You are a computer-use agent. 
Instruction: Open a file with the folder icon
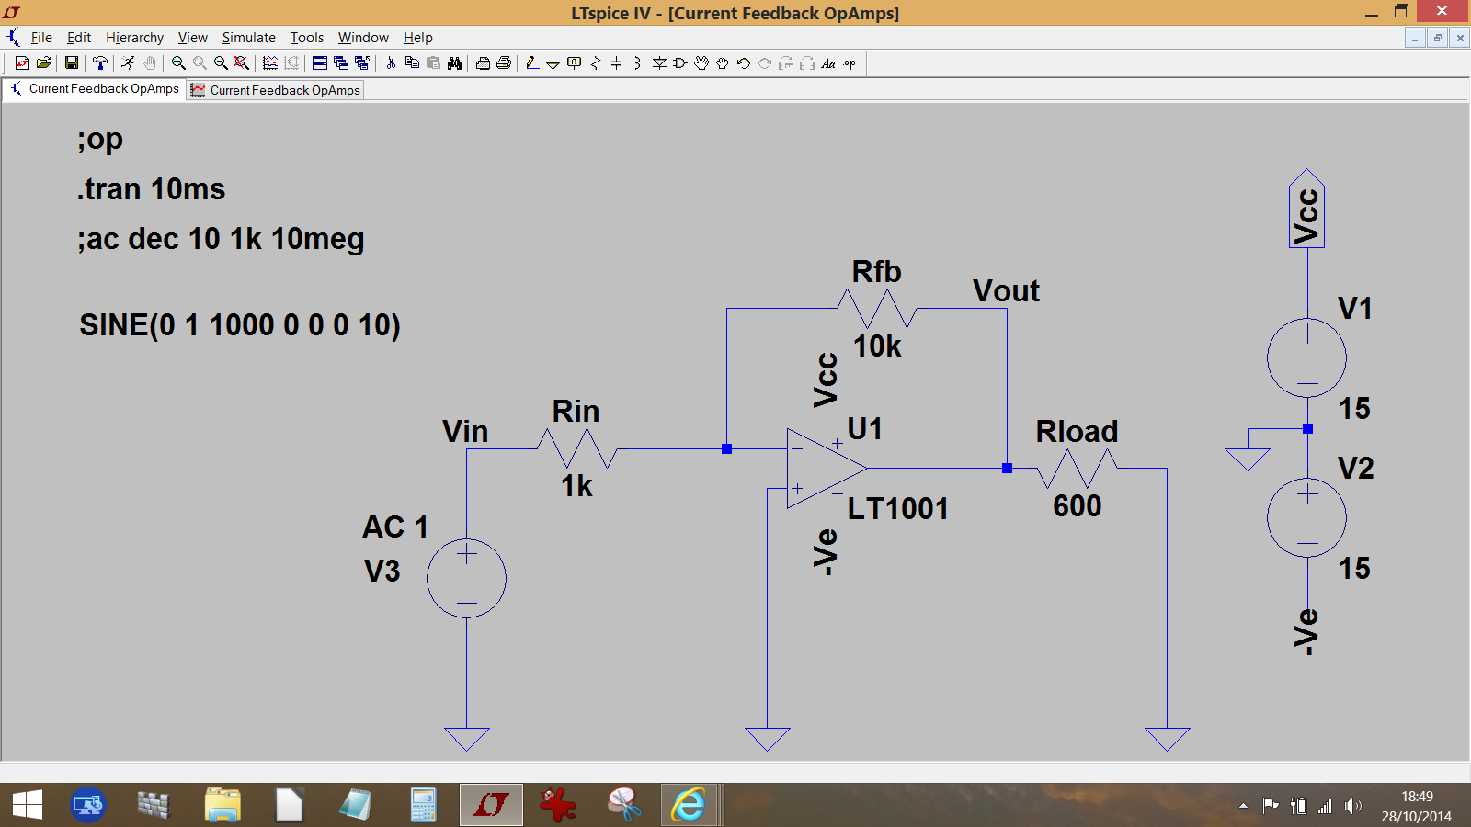(x=43, y=63)
